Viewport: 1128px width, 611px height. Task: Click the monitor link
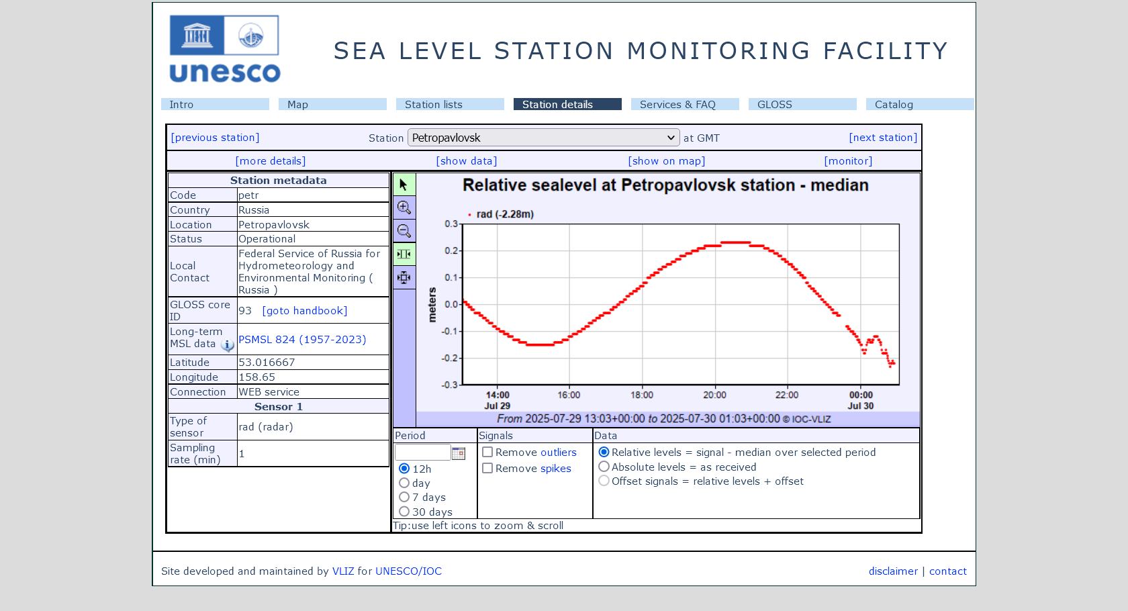click(849, 161)
